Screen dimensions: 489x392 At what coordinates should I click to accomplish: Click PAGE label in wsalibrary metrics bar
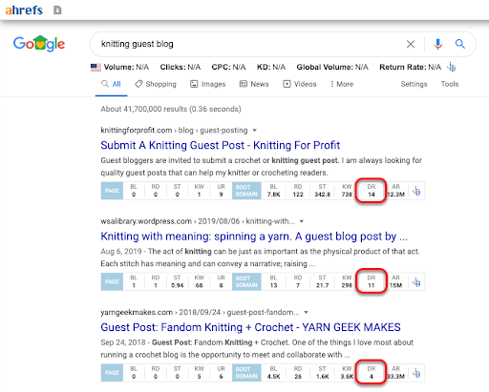(112, 281)
